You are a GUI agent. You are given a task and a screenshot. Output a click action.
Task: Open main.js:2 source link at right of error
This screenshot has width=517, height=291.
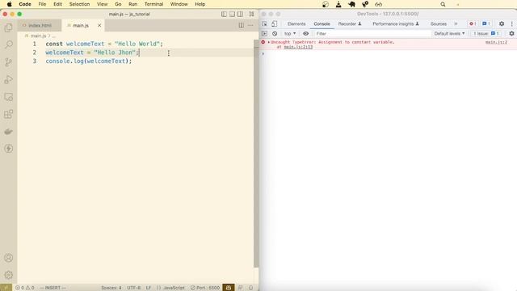coord(496,42)
